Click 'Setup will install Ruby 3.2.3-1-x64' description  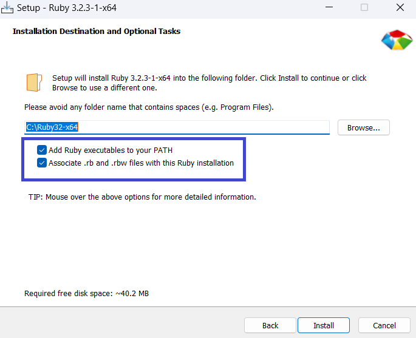coord(209,83)
